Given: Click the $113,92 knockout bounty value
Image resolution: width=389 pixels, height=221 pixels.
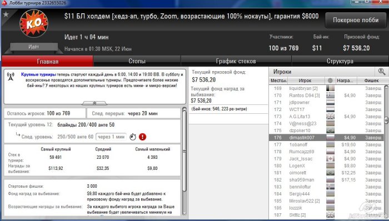Looking at the screenshot, I should click(x=56, y=168).
